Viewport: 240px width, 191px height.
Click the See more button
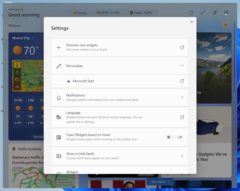(160, 182)
